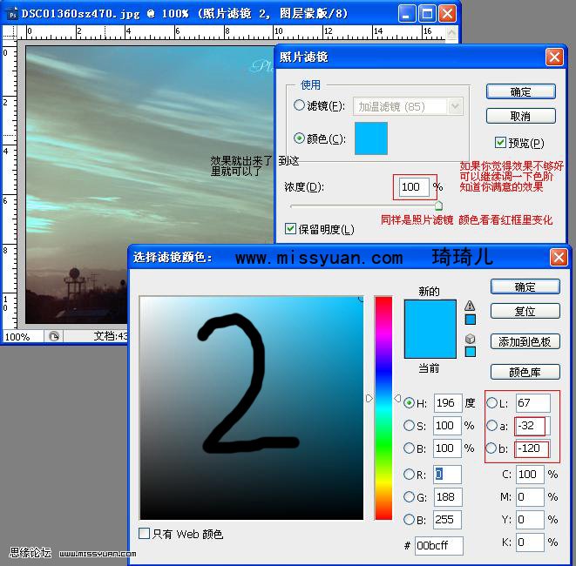Click the in-gamut color swatch below warning triangle
Image resolution: width=576 pixels, height=566 pixels.
tap(471, 320)
